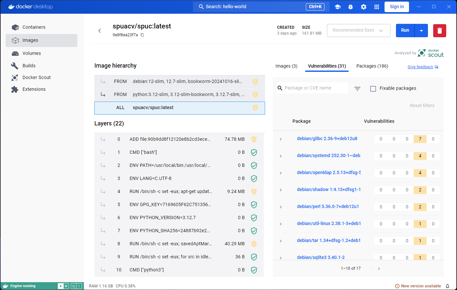Open Volumes in the sidebar
This screenshot has height=290, width=457.
click(x=41, y=53)
